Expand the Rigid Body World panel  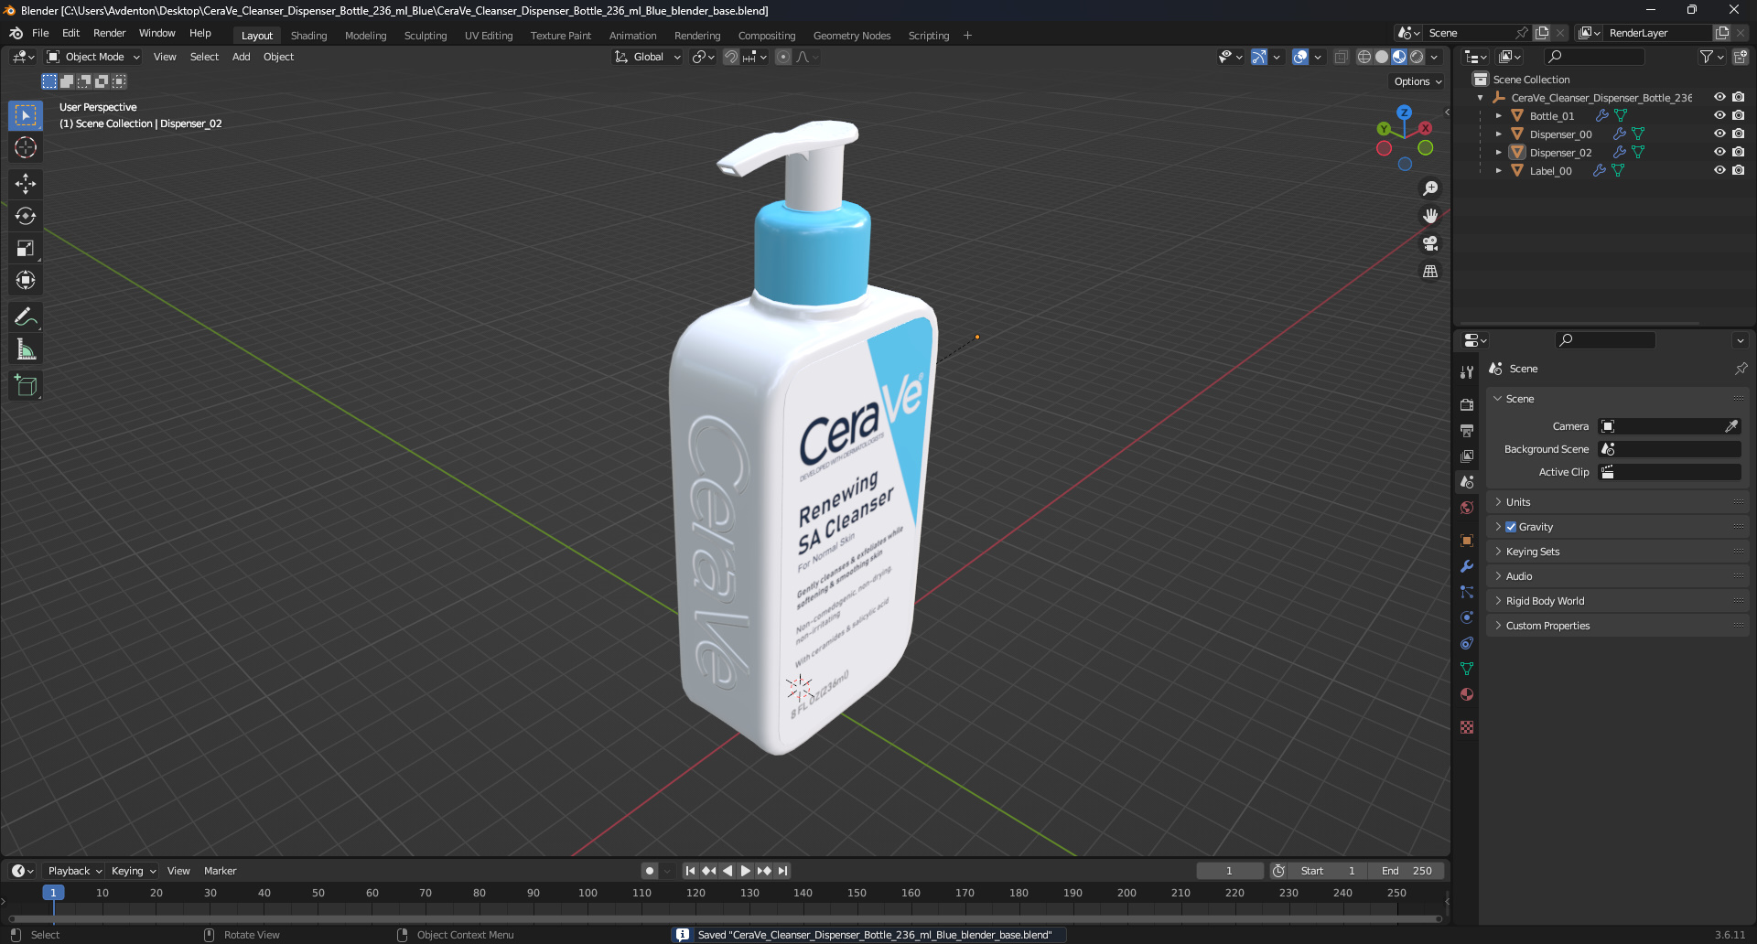1617,601
